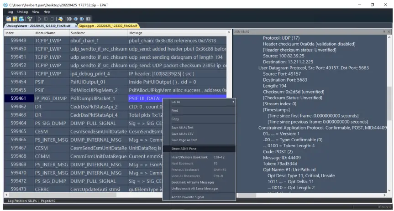This screenshot has height=211, width=394.
Task: Click the filter funnel icon
Action: pos(30,20)
